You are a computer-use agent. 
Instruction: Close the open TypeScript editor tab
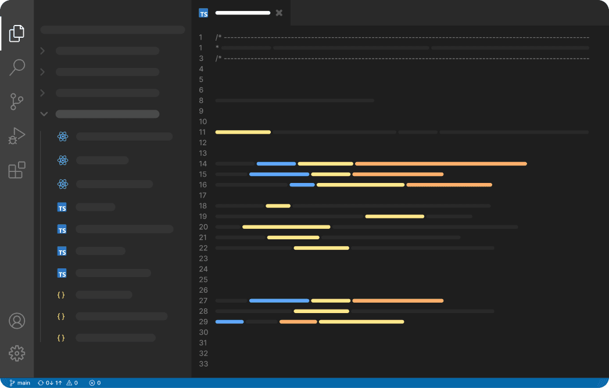click(x=279, y=13)
